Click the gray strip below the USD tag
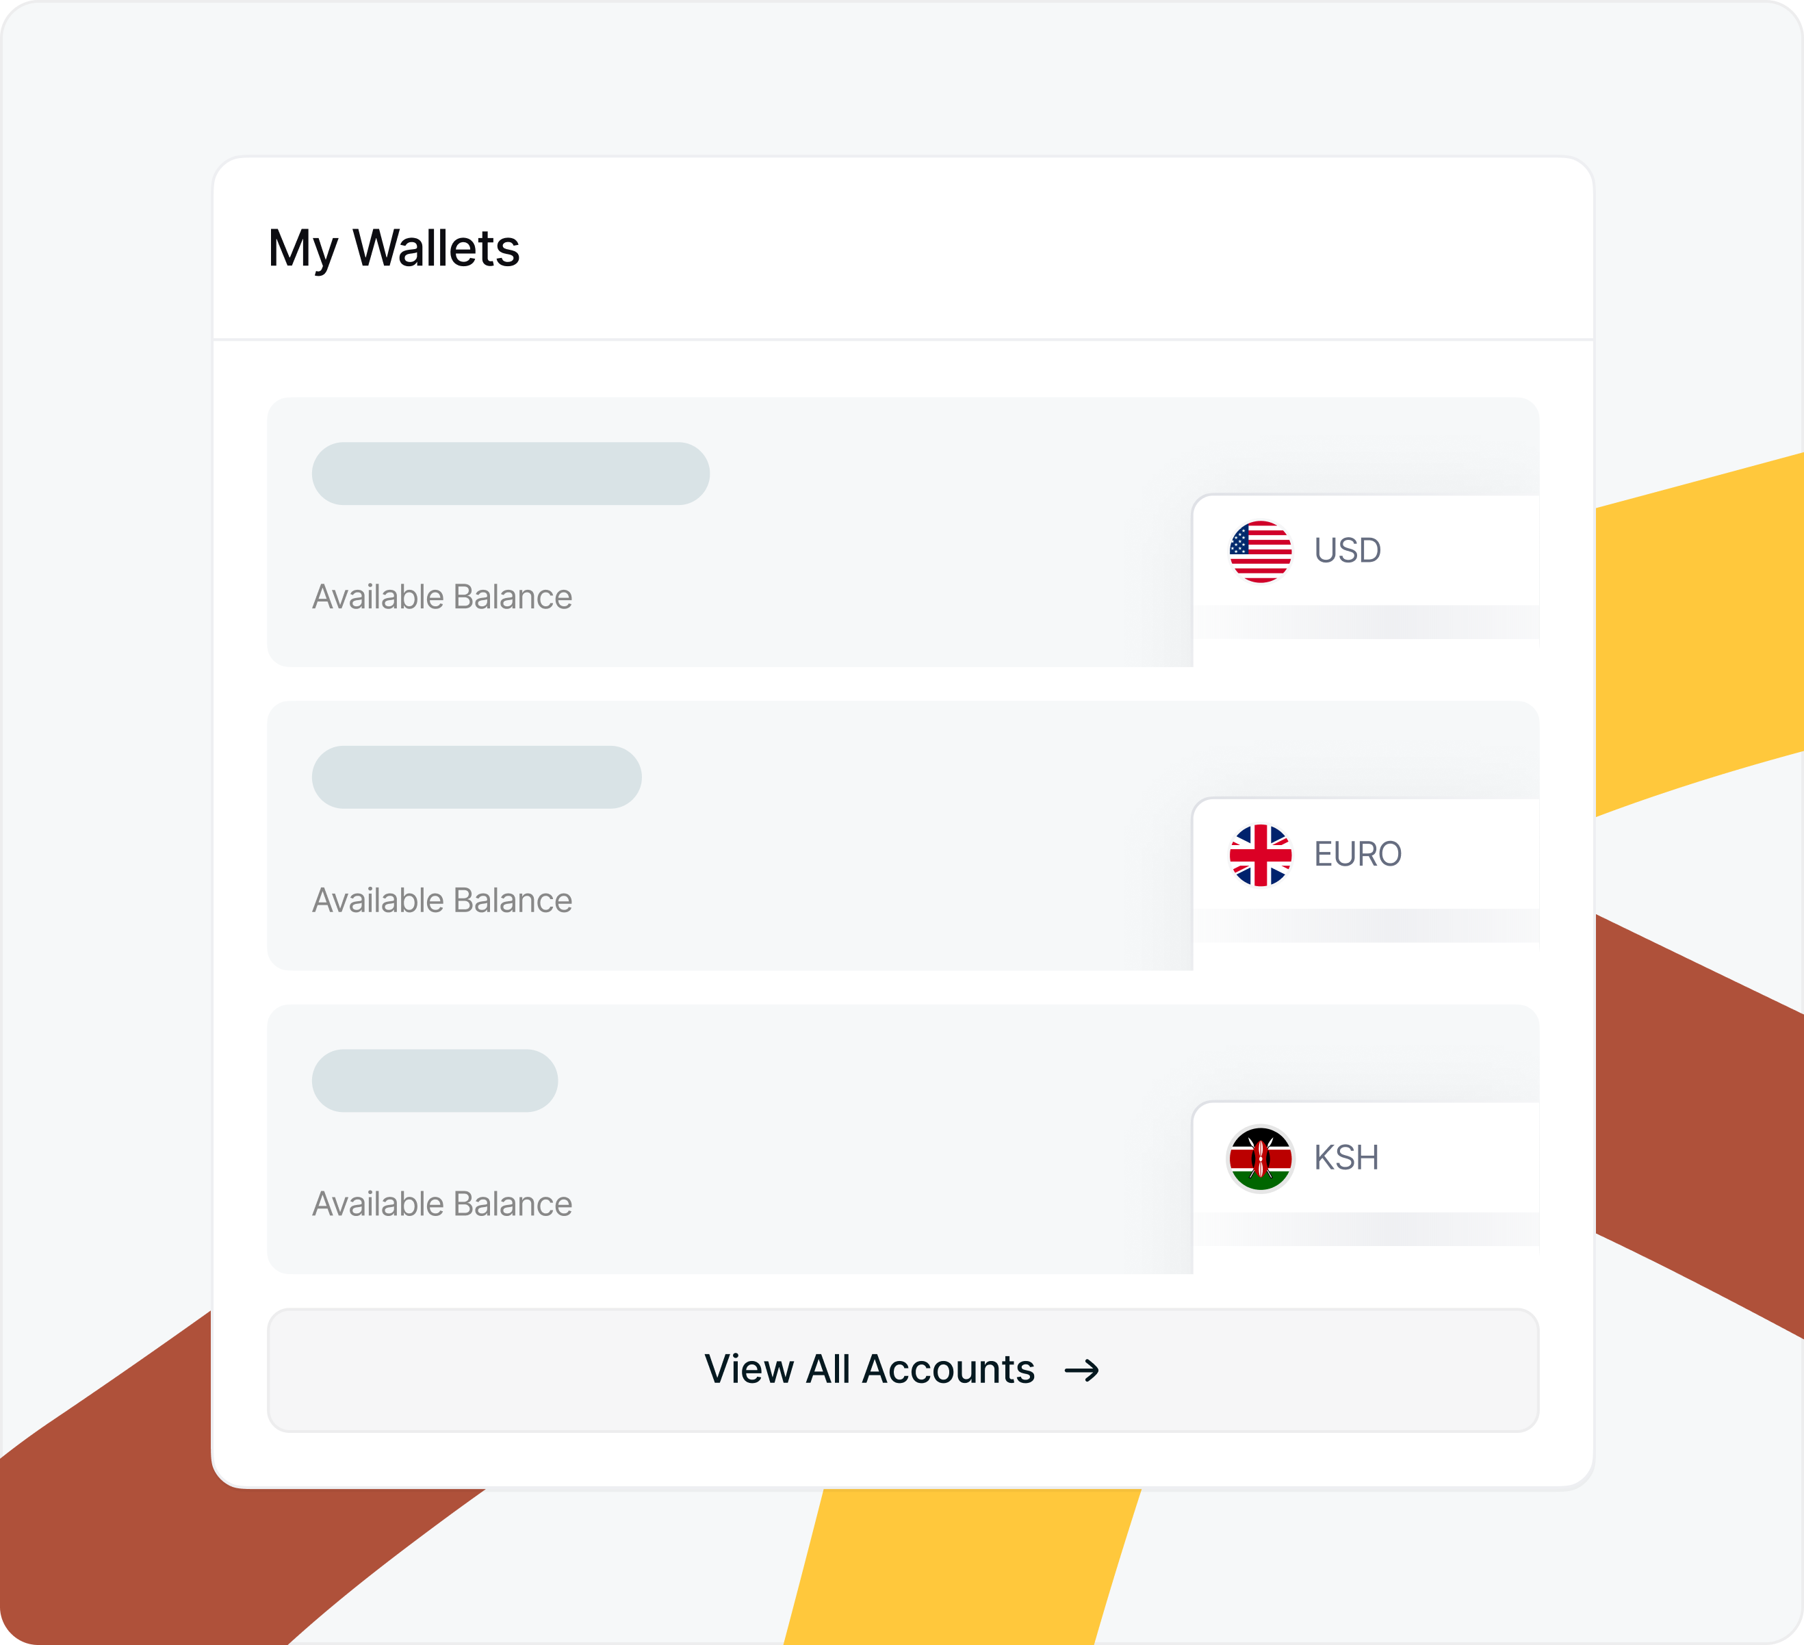1804x1645 pixels. [x=1365, y=622]
